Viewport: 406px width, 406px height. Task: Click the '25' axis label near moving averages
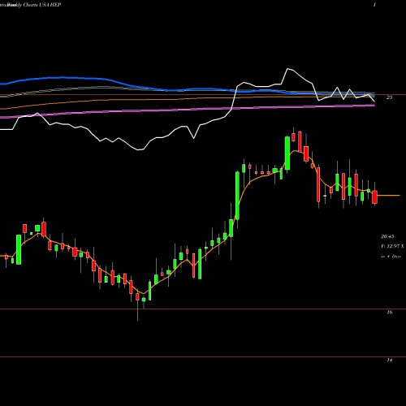click(x=389, y=97)
